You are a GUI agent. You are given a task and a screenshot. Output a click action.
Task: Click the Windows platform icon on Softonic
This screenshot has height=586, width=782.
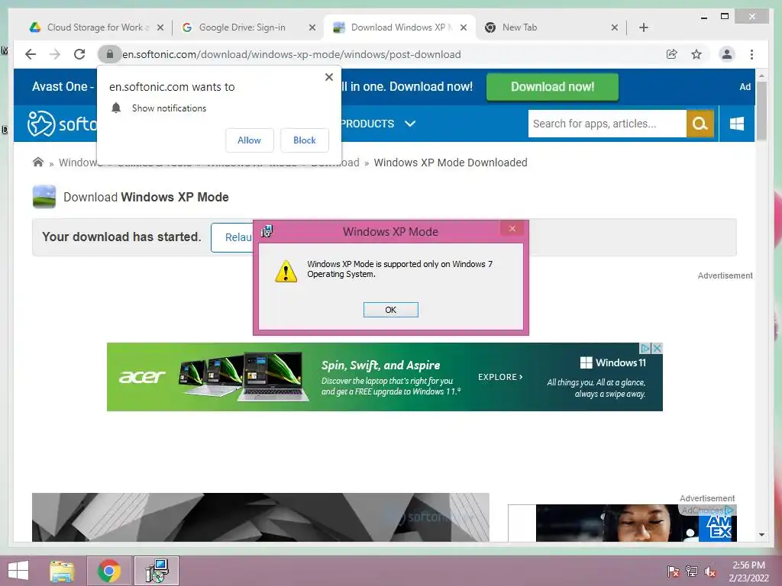point(737,124)
